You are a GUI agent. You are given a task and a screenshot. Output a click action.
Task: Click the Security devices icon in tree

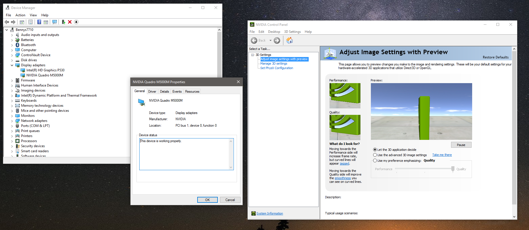point(17,146)
